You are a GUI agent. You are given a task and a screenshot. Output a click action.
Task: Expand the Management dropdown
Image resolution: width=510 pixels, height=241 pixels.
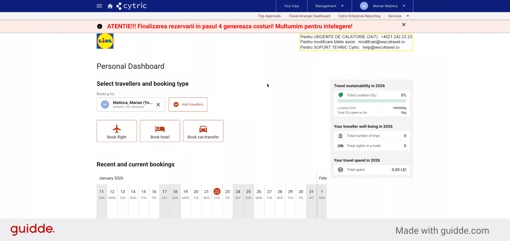329,6
